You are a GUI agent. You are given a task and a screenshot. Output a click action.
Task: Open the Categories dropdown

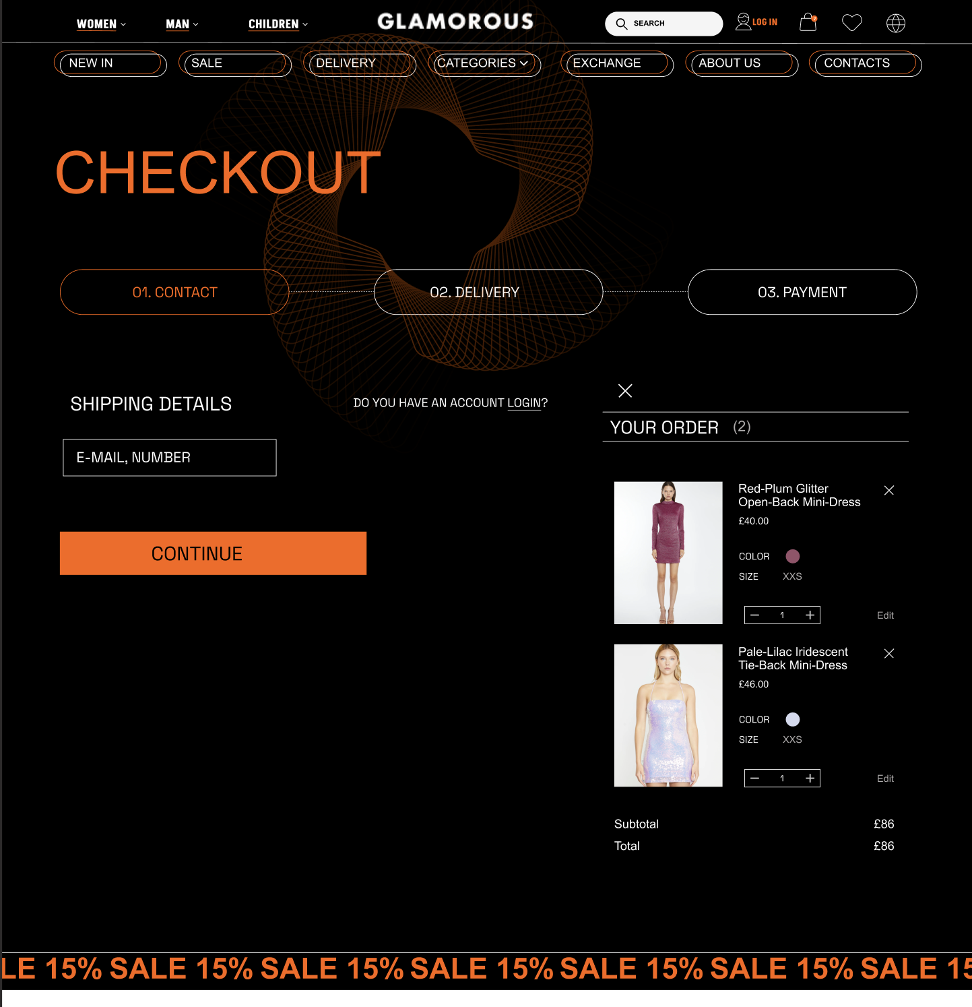(x=484, y=63)
